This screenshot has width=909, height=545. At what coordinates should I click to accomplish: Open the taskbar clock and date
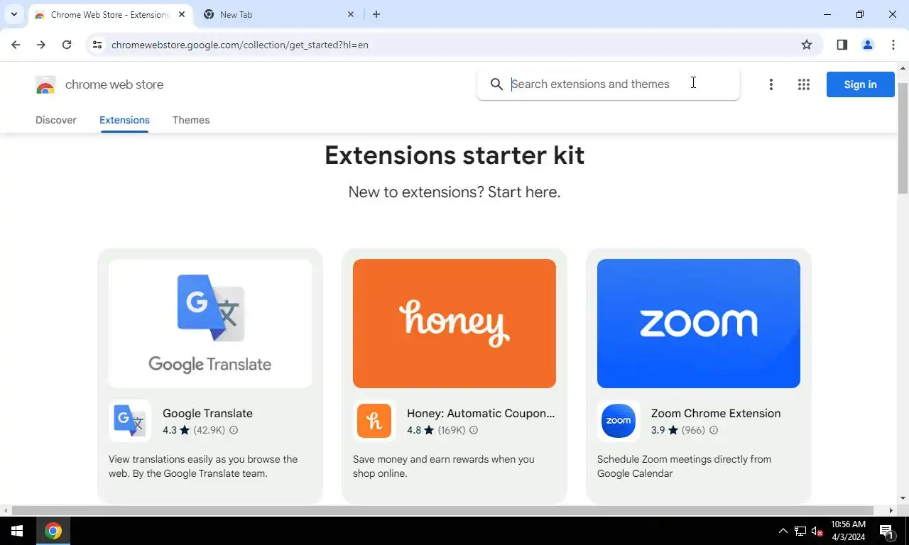click(x=848, y=531)
